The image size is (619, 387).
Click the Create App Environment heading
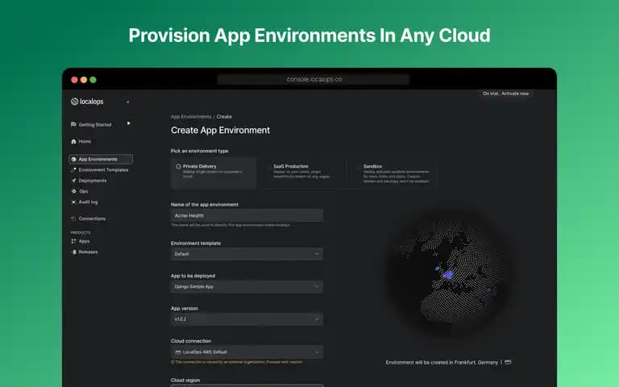tap(220, 130)
